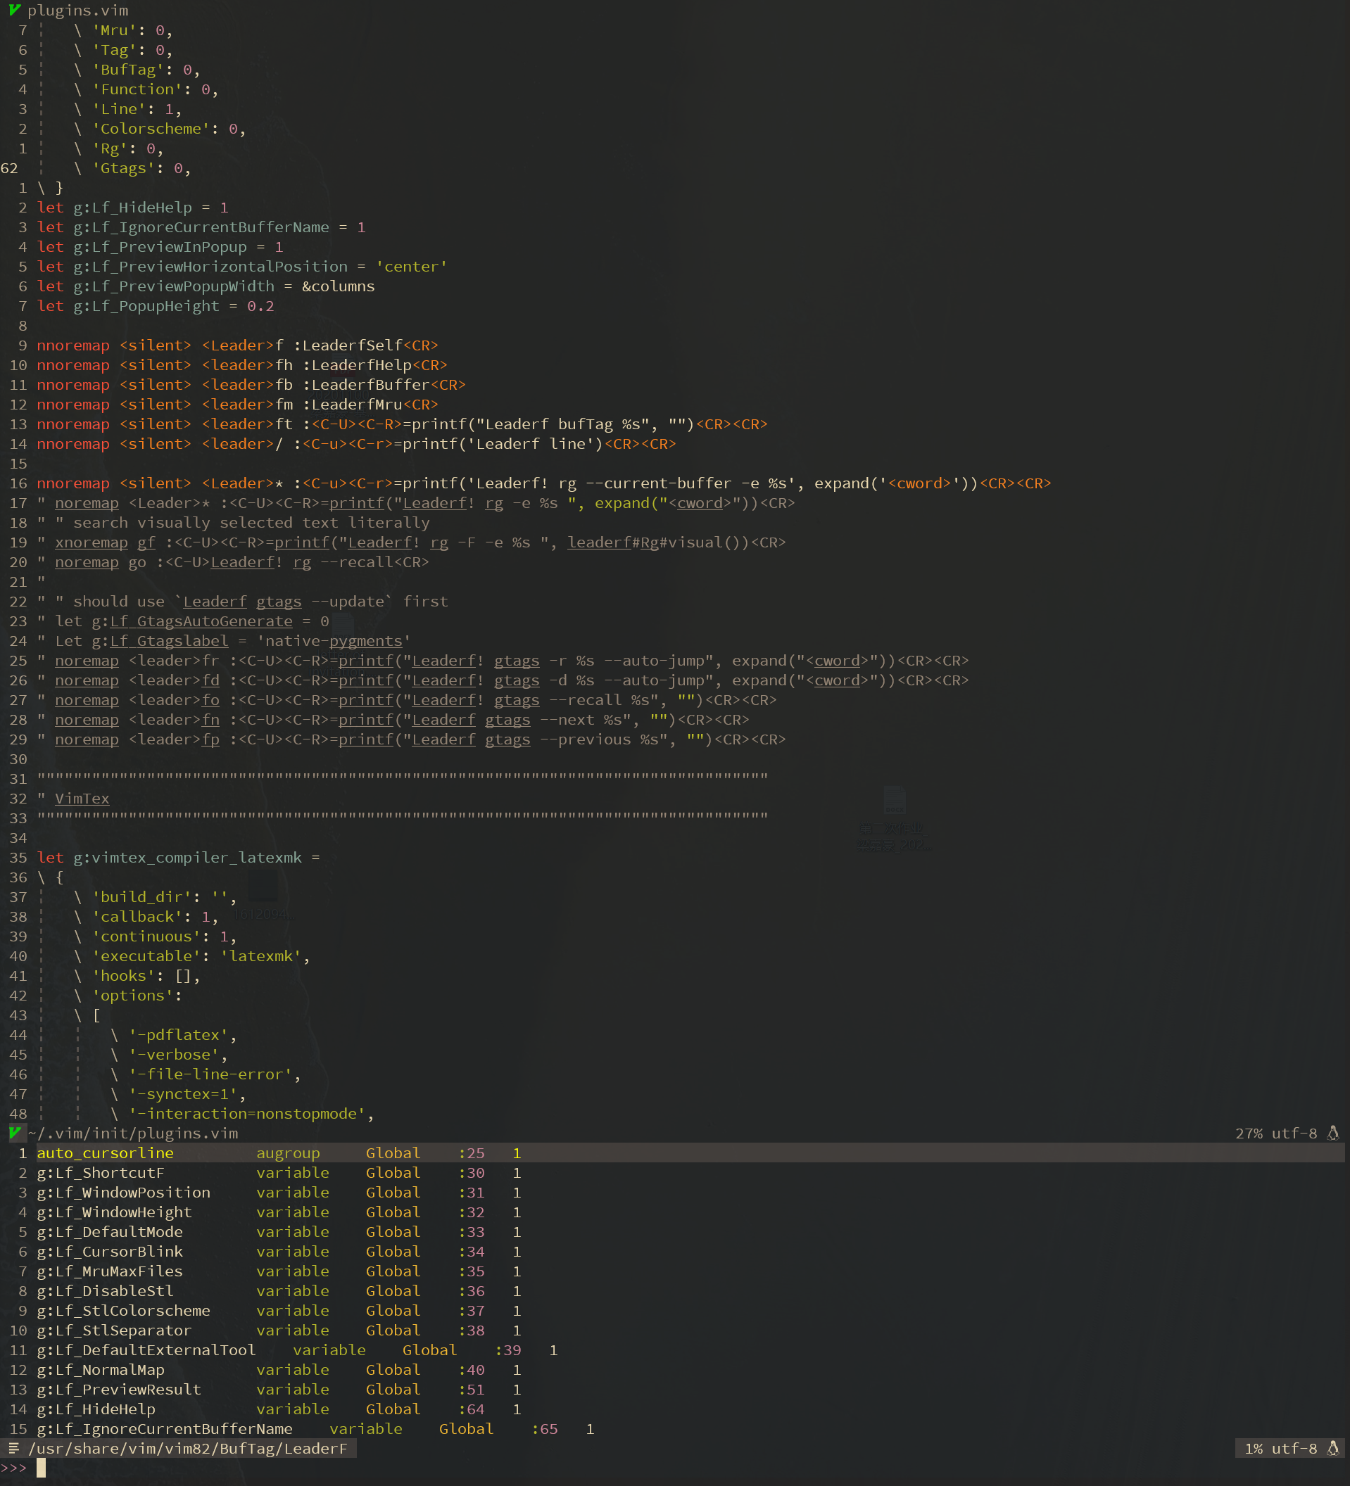This screenshot has height=1486, width=1350.
Task: Click the Linux penguin icon next to 27% utf-8
Action: point(1333,1133)
